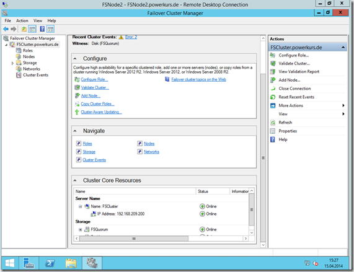Navigate to Roles via the Navigate link
The height and width of the screenshot is (272, 354).
[87, 144]
